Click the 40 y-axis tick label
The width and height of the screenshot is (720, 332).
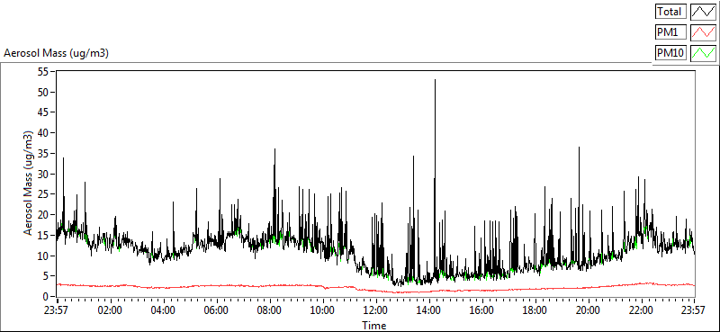tap(43, 133)
